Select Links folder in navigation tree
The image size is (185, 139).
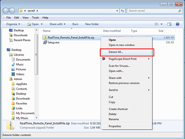[17, 108]
